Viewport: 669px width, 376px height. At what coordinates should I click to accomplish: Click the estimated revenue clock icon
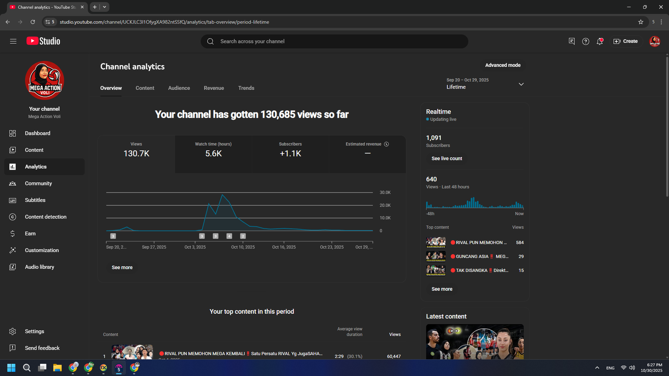click(x=386, y=144)
